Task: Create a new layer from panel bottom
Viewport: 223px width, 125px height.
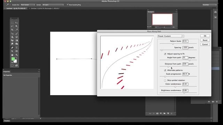Action: pyautogui.click(x=168, y=114)
